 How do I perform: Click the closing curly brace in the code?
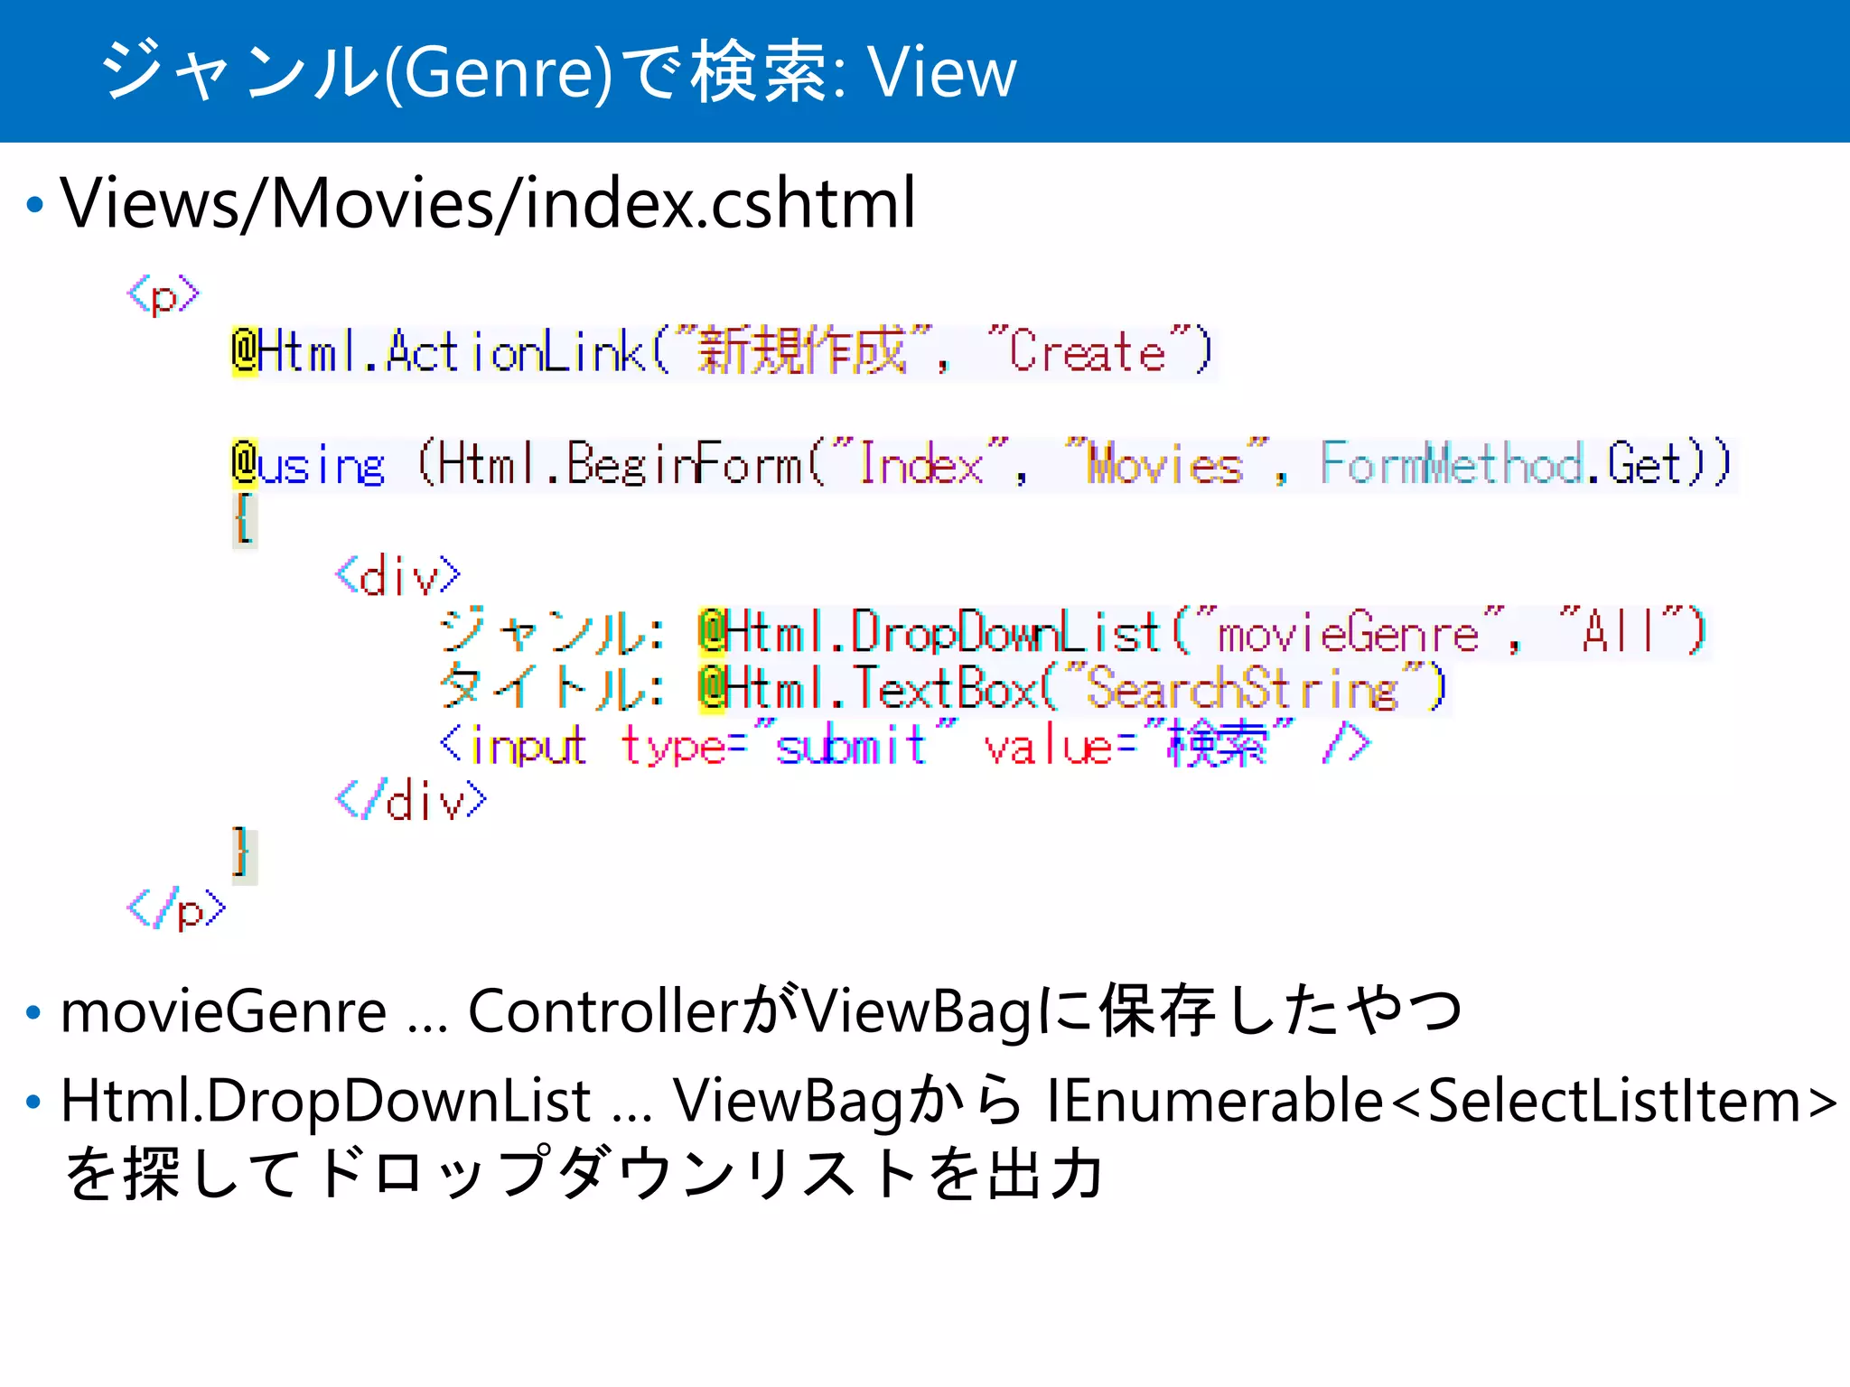(x=242, y=854)
